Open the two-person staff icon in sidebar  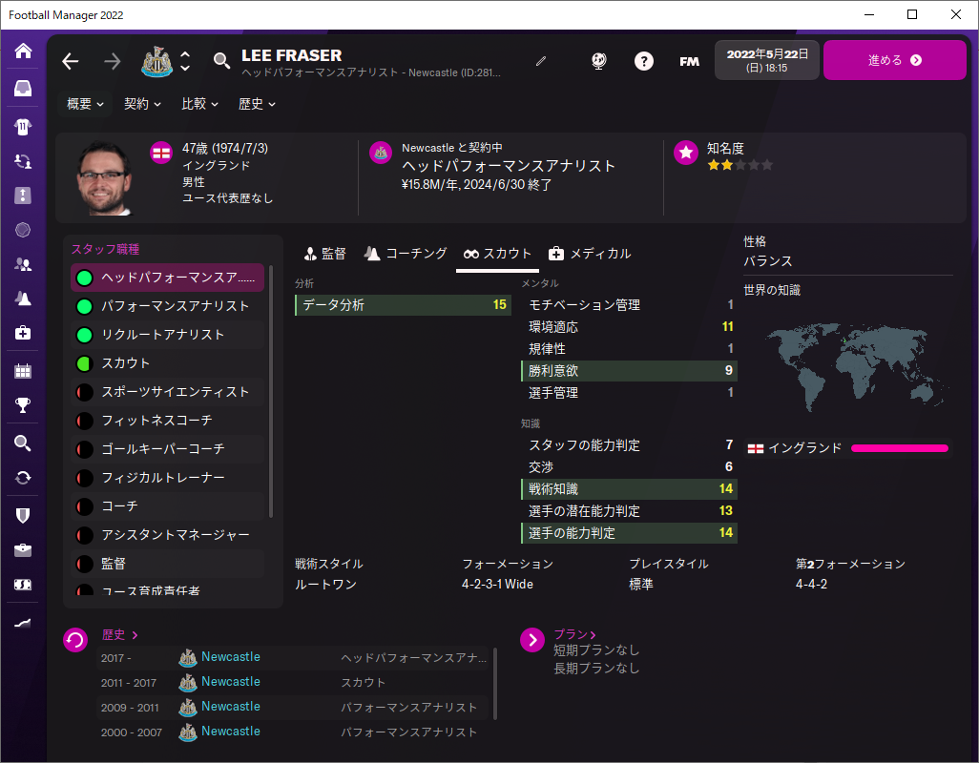click(x=23, y=264)
